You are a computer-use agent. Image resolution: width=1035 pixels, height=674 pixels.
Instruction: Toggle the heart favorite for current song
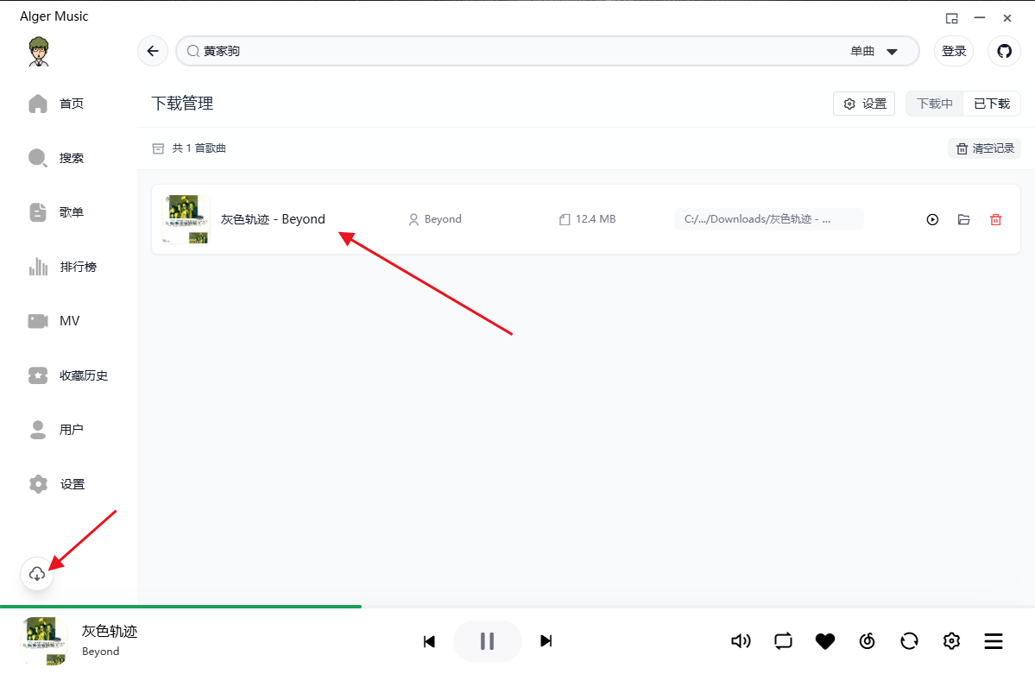click(x=825, y=641)
